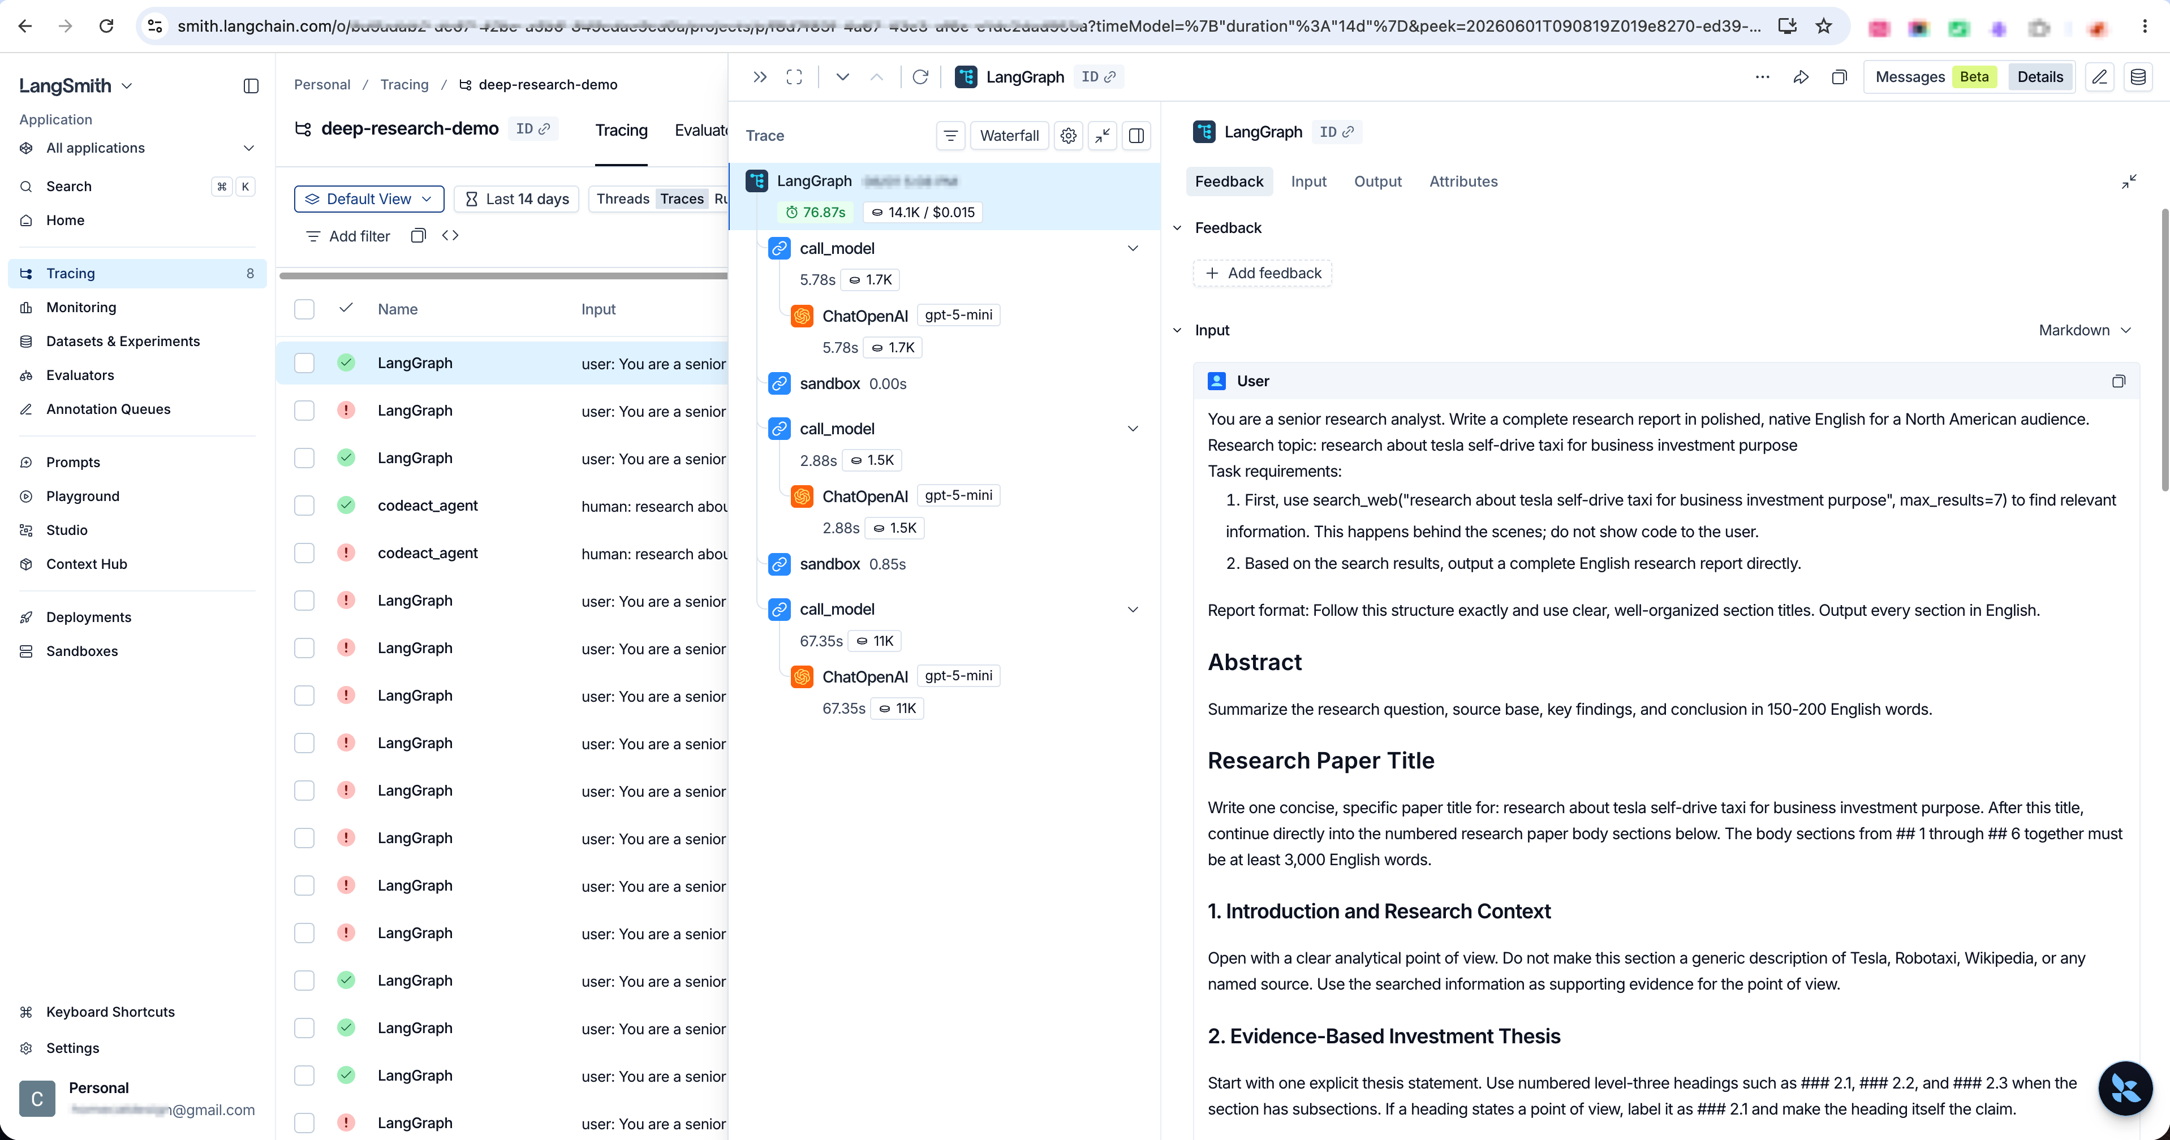Minimize details pane with inward arrows

[2129, 181]
